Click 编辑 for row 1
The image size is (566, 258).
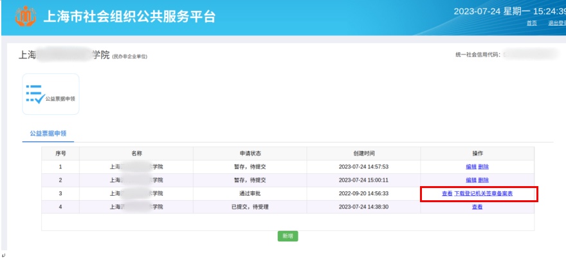(x=471, y=167)
